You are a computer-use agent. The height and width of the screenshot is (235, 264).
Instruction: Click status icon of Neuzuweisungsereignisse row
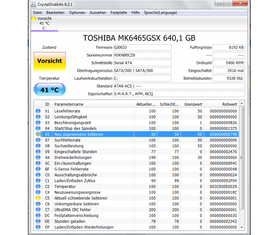pyautogui.click(x=38, y=192)
